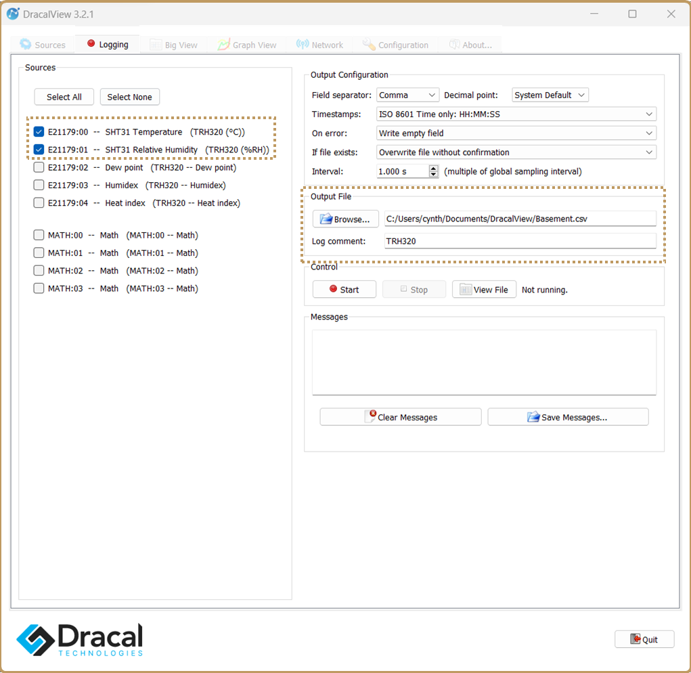This screenshot has height=673, width=691.
Task: Click the 'SHT31 Temperature' source label
Action: pyautogui.click(x=143, y=132)
